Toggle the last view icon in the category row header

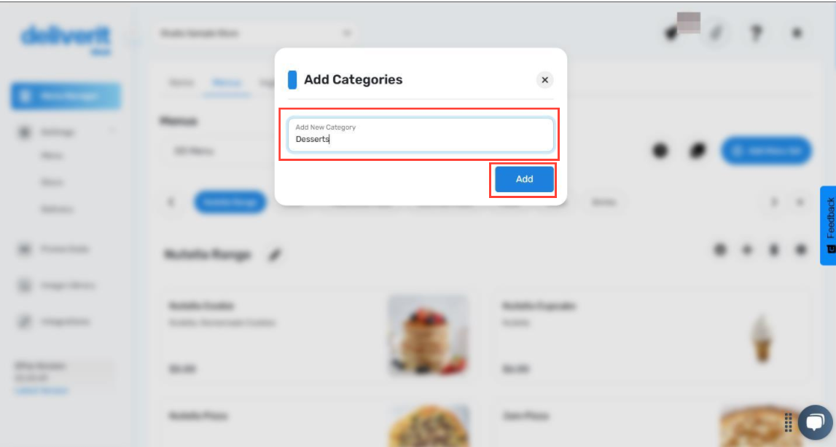[x=800, y=250]
